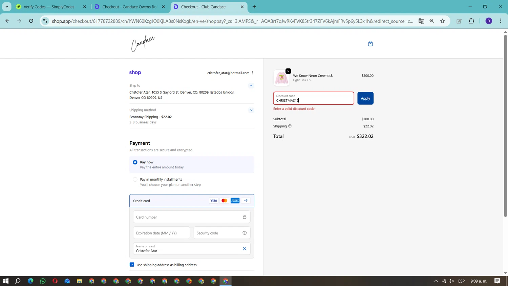This screenshot has height=286, width=508.
Task: Click the Economy Shipping · $22.02 text
Action: [x=150, y=117]
